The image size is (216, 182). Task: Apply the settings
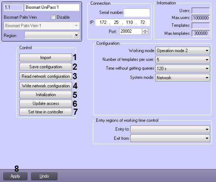[x=15, y=176]
